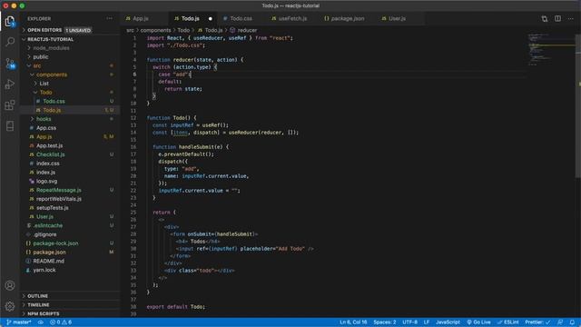Open Todo.css in the file tree
The height and width of the screenshot is (327, 581).
click(54, 101)
